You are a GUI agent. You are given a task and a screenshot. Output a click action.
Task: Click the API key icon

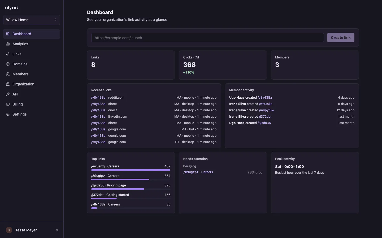(x=8, y=94)
